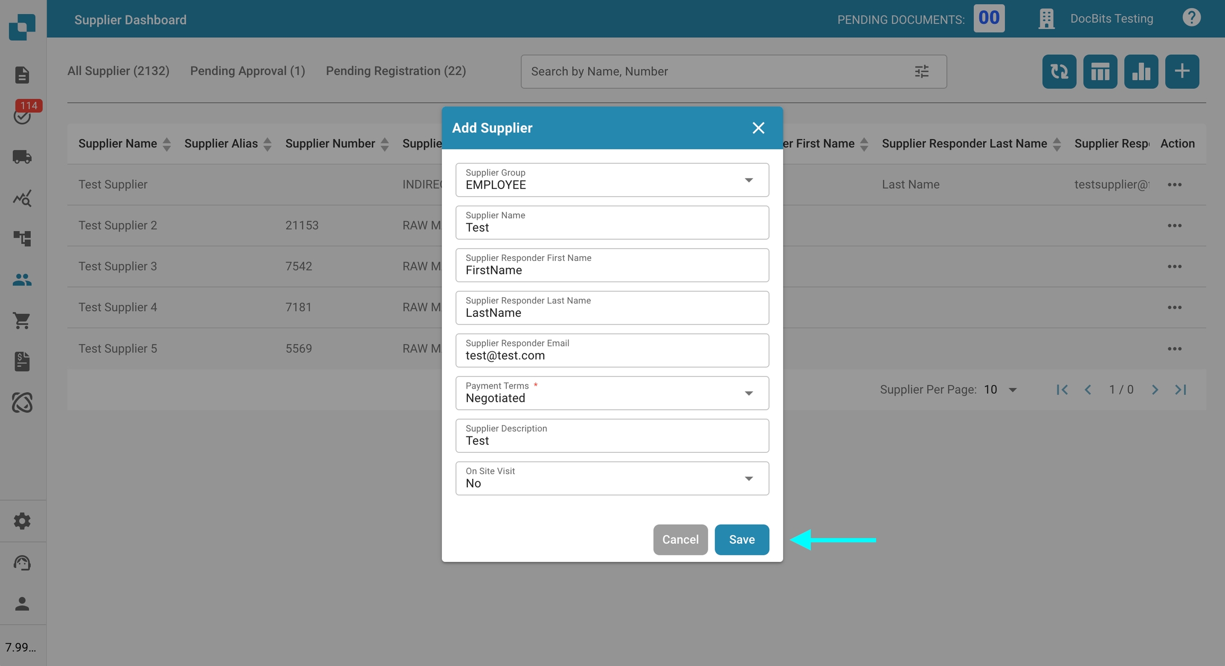Click the Supplier Responder Email field
Image resolution: width=1225 pixels, height=666 pixels.
pyautogui.click(x=611, y=351)
